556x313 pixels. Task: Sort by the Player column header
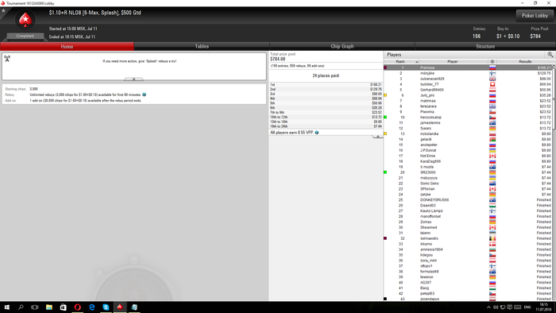click(453, 62)
